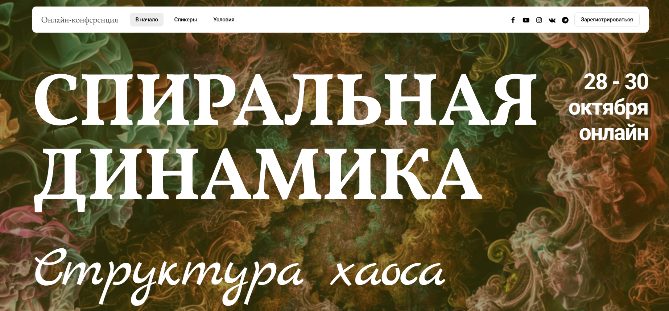Click the Онлайн-конференция site logo
Image resolution: width=669 pixels, height=311 pixels.
[79, 20]
